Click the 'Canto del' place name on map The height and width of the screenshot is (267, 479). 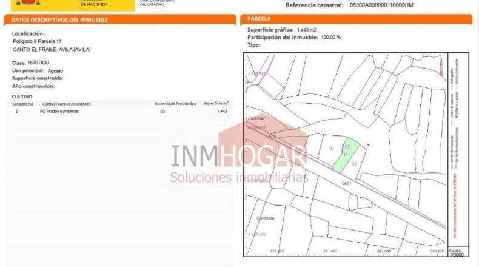click(266, 218)
